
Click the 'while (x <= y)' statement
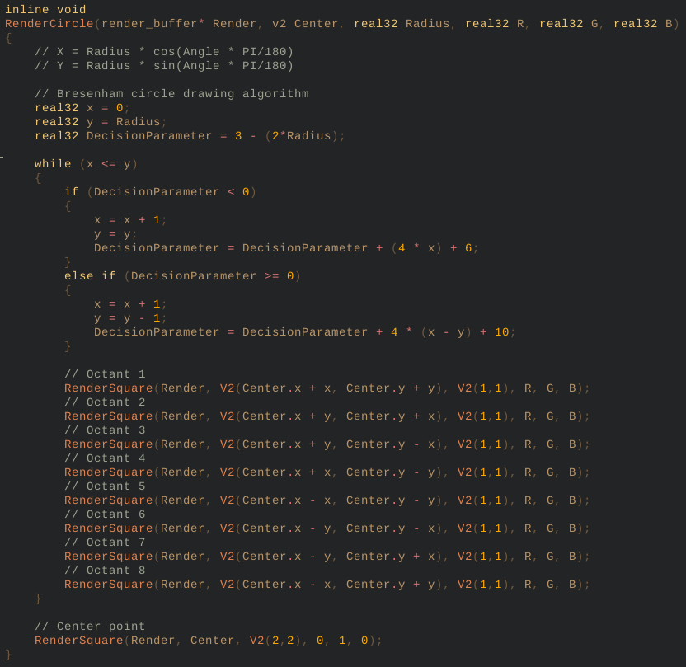coord(87,163)
